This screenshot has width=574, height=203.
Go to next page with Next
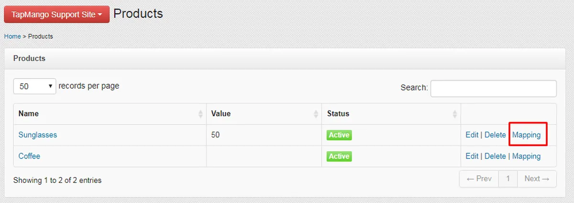tap(537, 179)
